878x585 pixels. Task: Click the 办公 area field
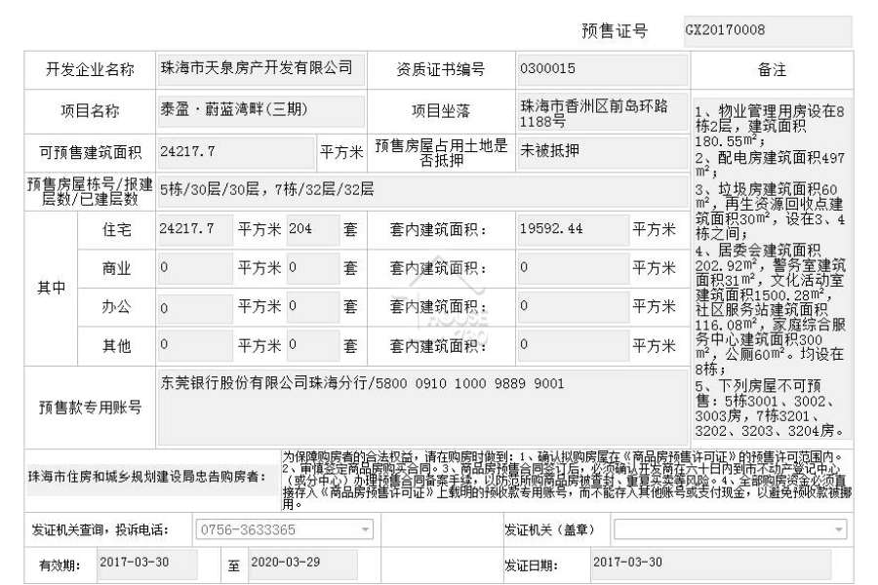[195, 307]
